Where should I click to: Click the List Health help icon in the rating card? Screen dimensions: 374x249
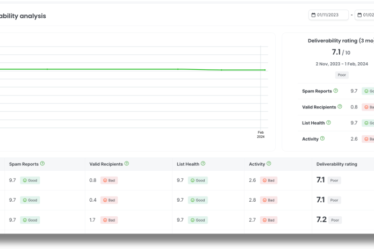tap(328, 123)
